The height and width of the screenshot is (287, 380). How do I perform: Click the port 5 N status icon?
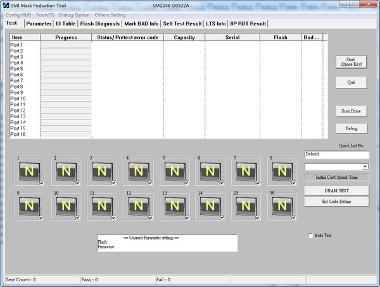click(x=175, y=171)
